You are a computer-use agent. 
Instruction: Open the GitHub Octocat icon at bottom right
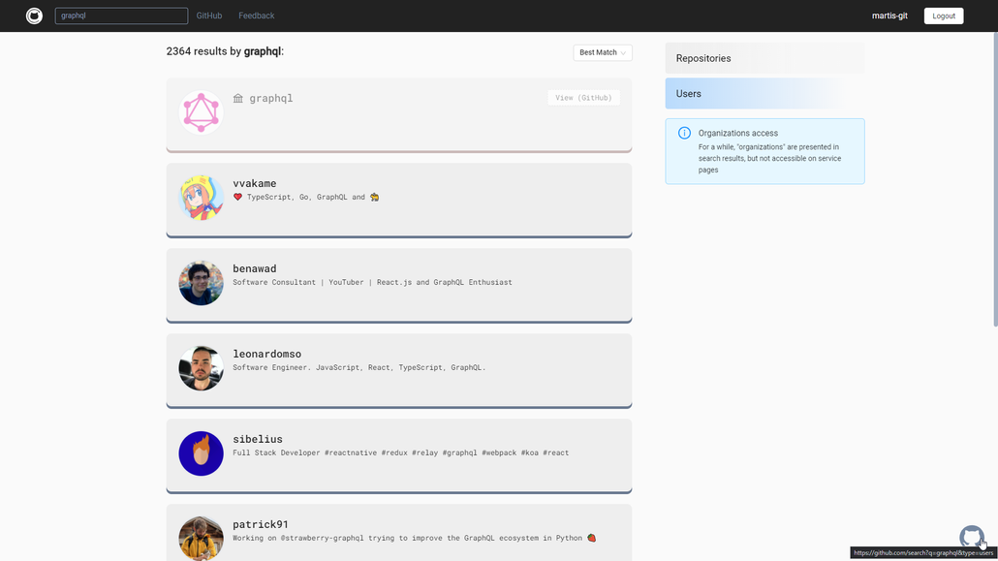[x=971, y=536]
